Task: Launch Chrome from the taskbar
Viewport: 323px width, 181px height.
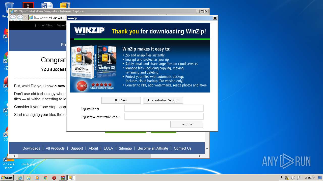Action: tap(45, 178)
